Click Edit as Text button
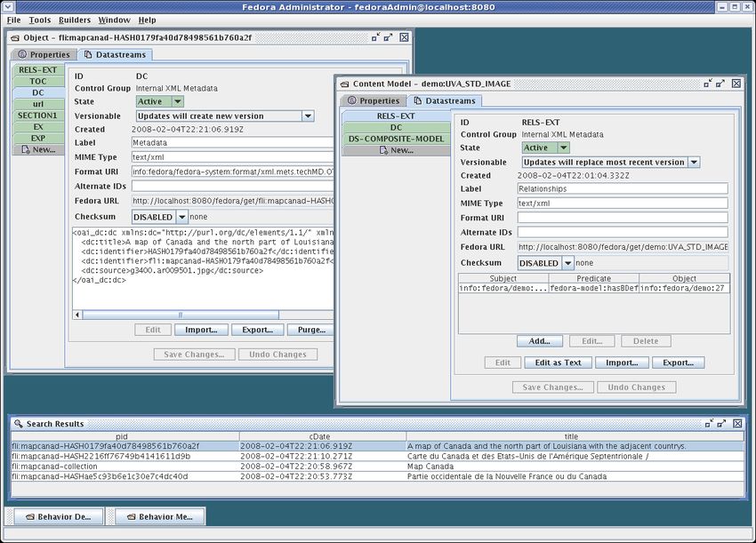Screen dimensions: 756x543 [558, 363]
